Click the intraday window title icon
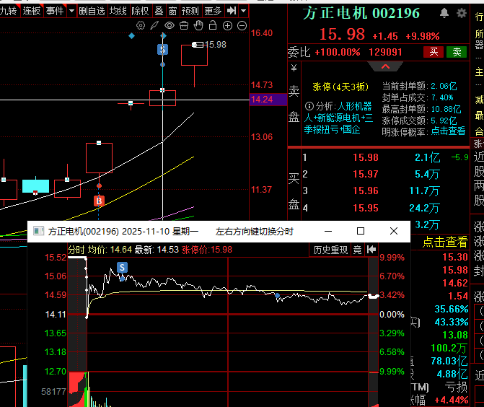The width and height of the screenshot is (484, 407). tap(38, 231)
